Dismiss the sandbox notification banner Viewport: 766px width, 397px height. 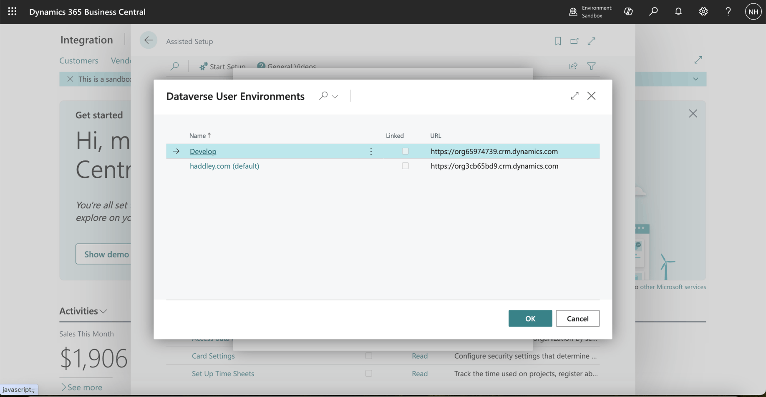pos(70,79)
